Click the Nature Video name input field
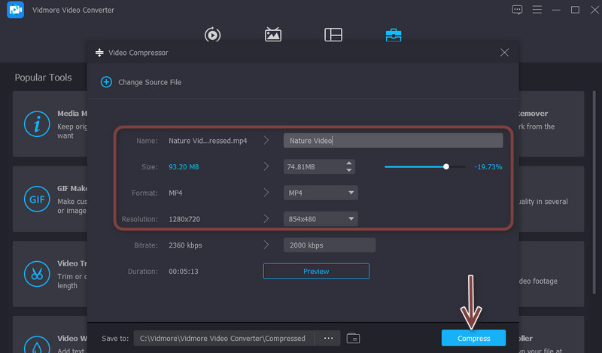602x353 pixels. pyautogui.click(x=393, y=141)
